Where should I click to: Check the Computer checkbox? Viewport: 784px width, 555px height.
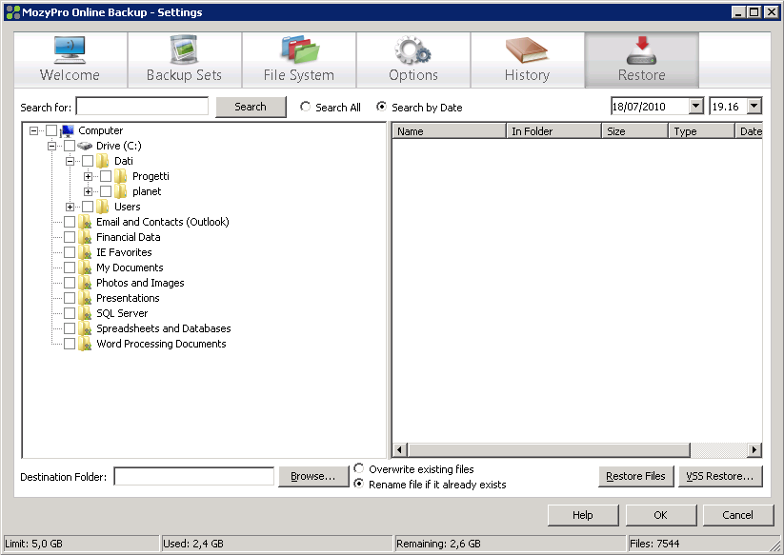(51, 130)
